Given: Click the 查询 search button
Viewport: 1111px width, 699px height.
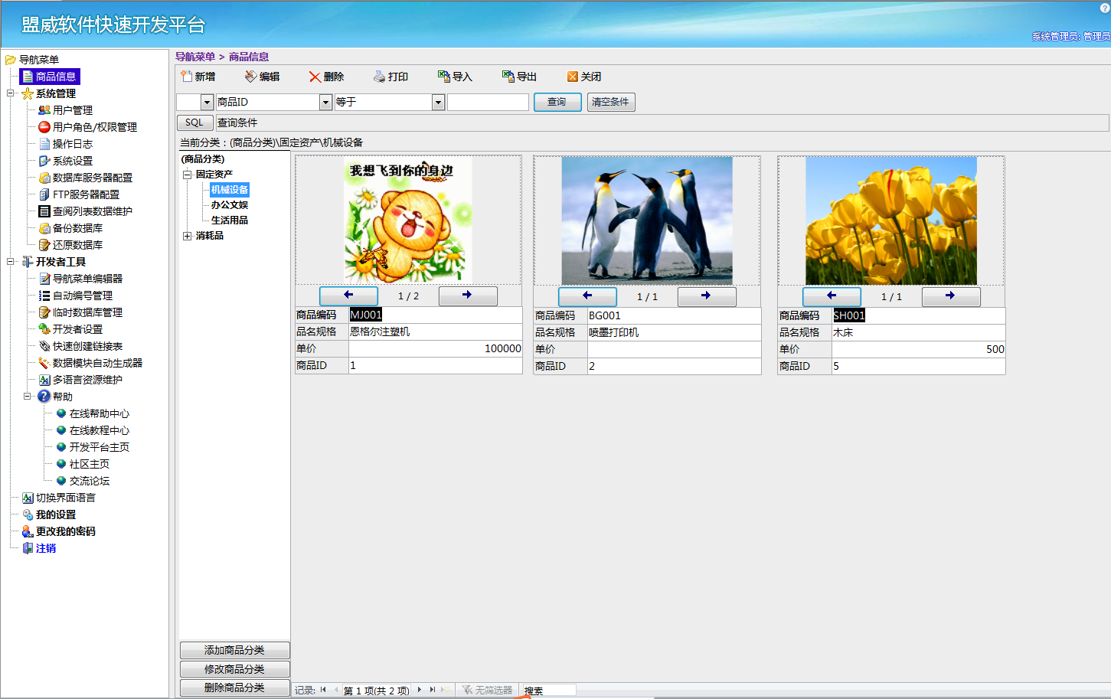Looking at the screenshot, I should (x=557, y=102).
